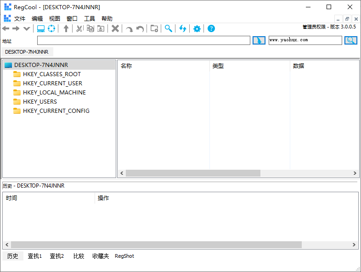
Task: Click the RegCool logo in the menu bar
Action: [x=7, y=18]
